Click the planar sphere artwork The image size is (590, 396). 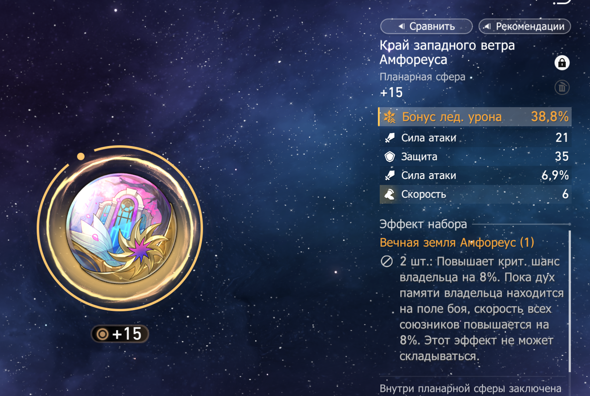(x=120, y=228)
